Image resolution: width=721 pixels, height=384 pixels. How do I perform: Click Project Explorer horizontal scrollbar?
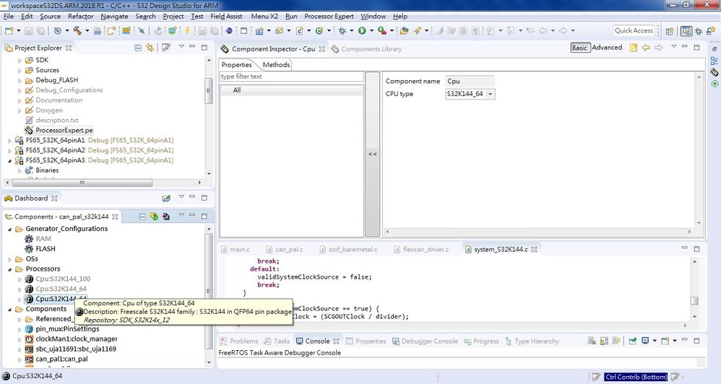(x=82, y=183)
